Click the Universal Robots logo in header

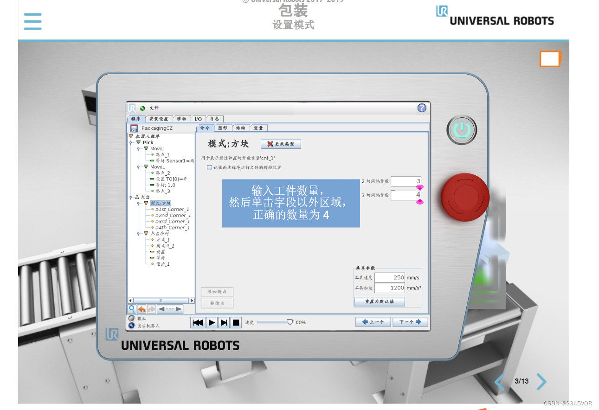coord(495,15)
